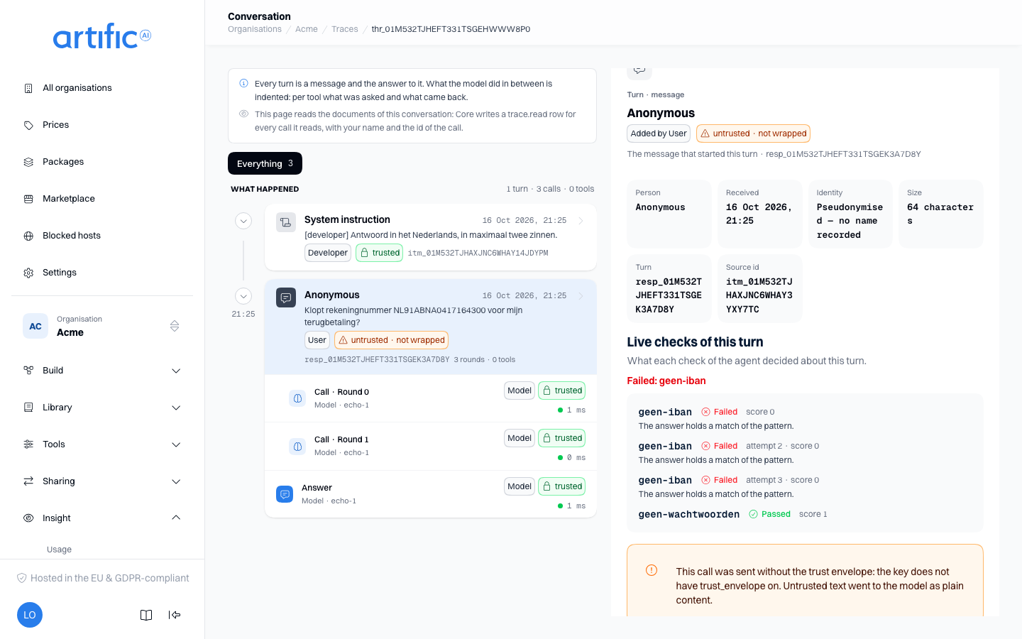Click the Blocked hosts globe icon
This screenshot has width=1022, height=639.
pyautogui.click(x=28, y=236)
